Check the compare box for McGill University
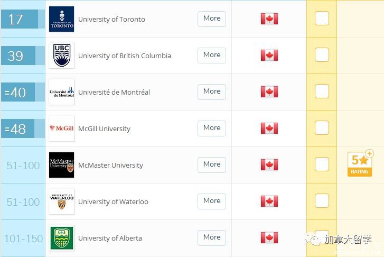The height and width of the screenshot is (257, 384). [x=322, y=127]
